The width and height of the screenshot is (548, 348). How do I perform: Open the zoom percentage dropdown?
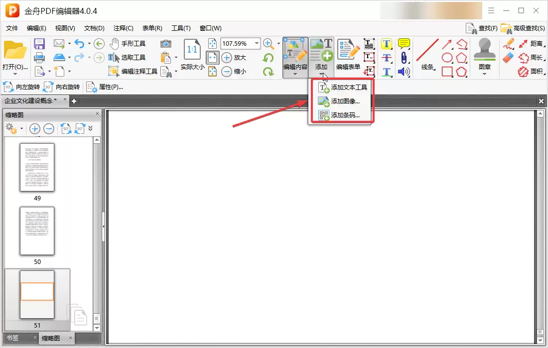click(257, 43)
